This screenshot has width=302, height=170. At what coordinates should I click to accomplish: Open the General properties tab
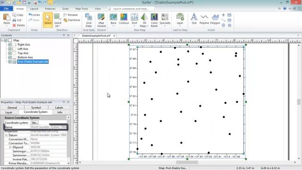click(x=12, y=108)
